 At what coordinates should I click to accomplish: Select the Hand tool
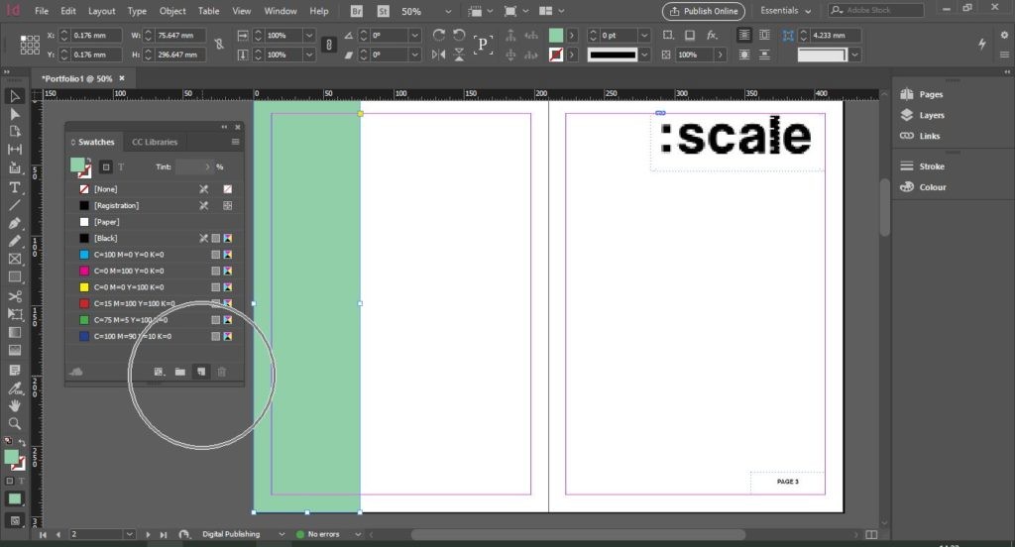pos(14,406)
